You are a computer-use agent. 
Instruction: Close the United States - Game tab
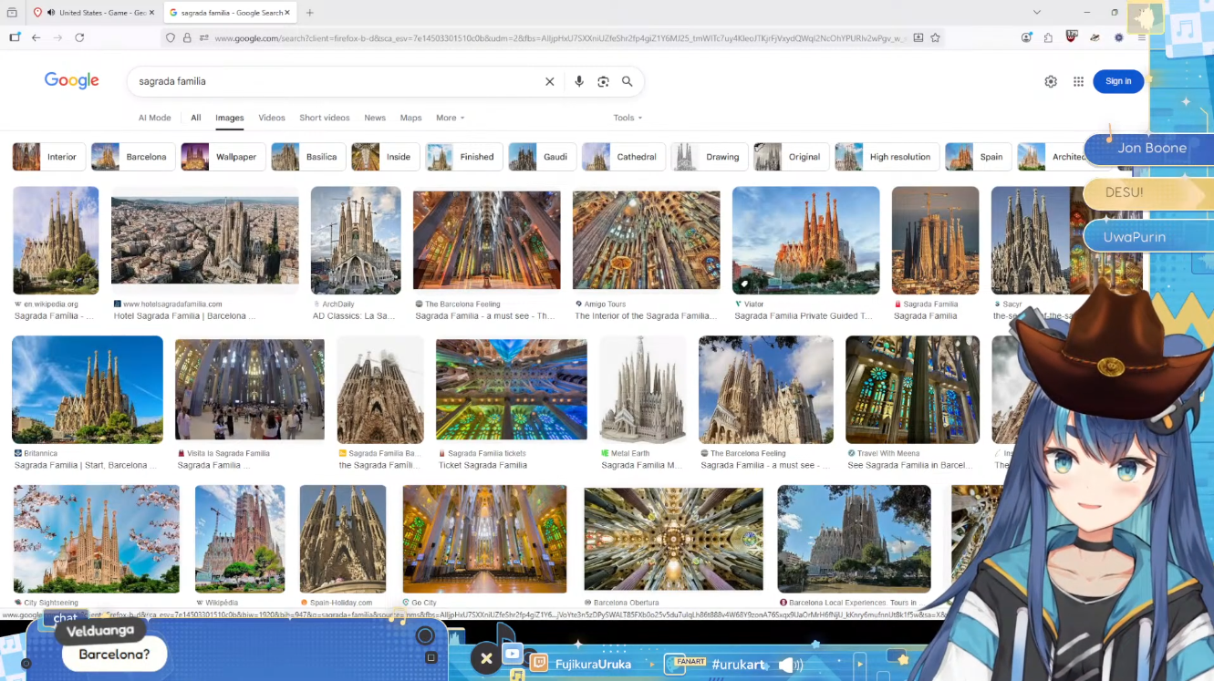(153, 13)
